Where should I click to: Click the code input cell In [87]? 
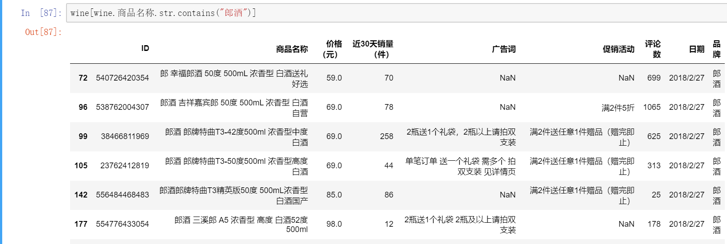[396, 13]
